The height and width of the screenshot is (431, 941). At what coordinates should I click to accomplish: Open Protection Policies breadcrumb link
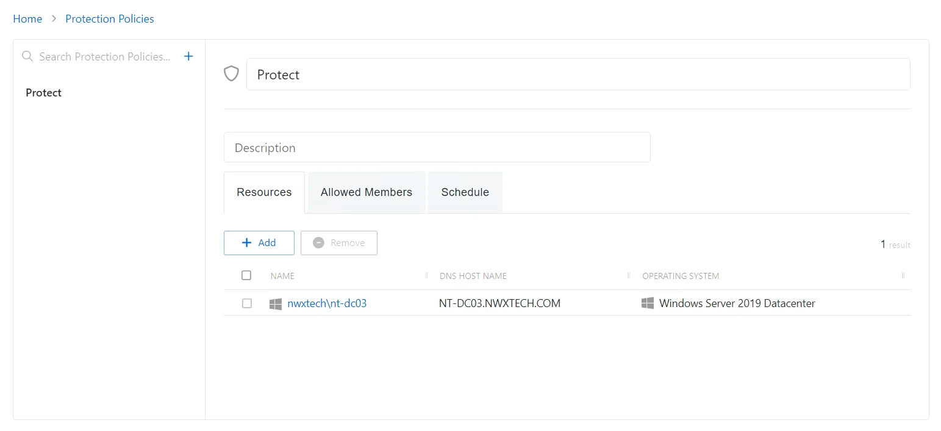[x=110, y=19]
